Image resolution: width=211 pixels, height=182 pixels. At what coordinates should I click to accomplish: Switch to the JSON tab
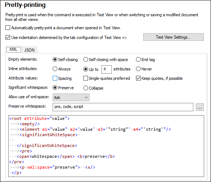coord(29,50)
